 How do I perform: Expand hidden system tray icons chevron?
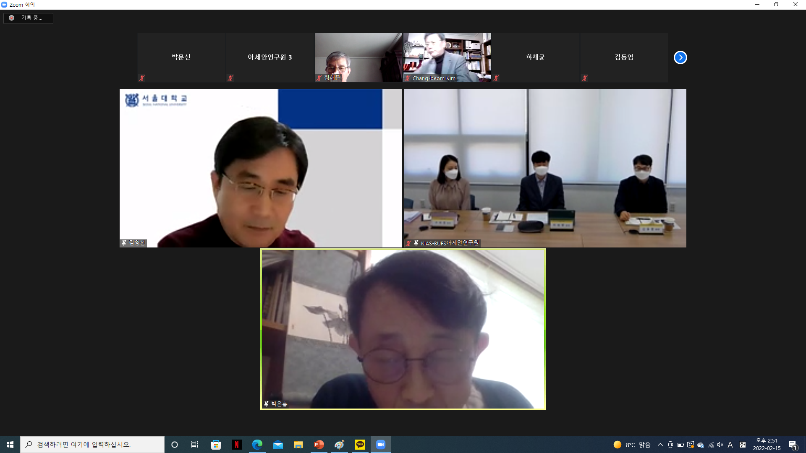tap(660, 445)
